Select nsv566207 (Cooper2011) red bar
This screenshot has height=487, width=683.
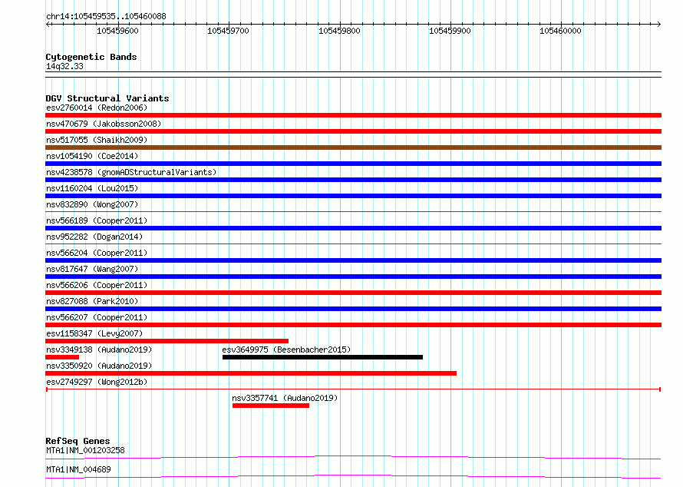pyautogui.click(x=353, y=325)
